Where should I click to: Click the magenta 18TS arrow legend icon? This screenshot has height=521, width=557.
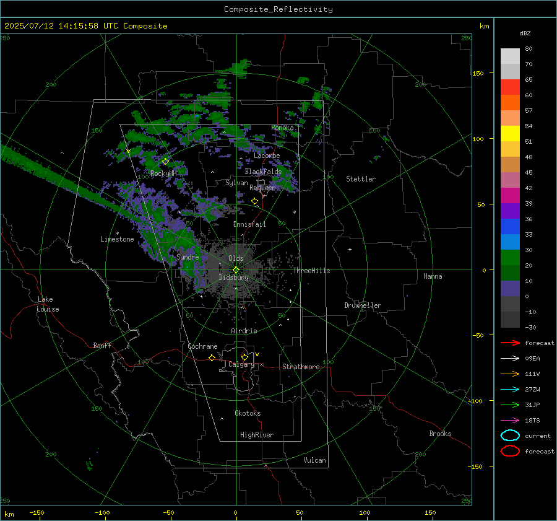510,421
